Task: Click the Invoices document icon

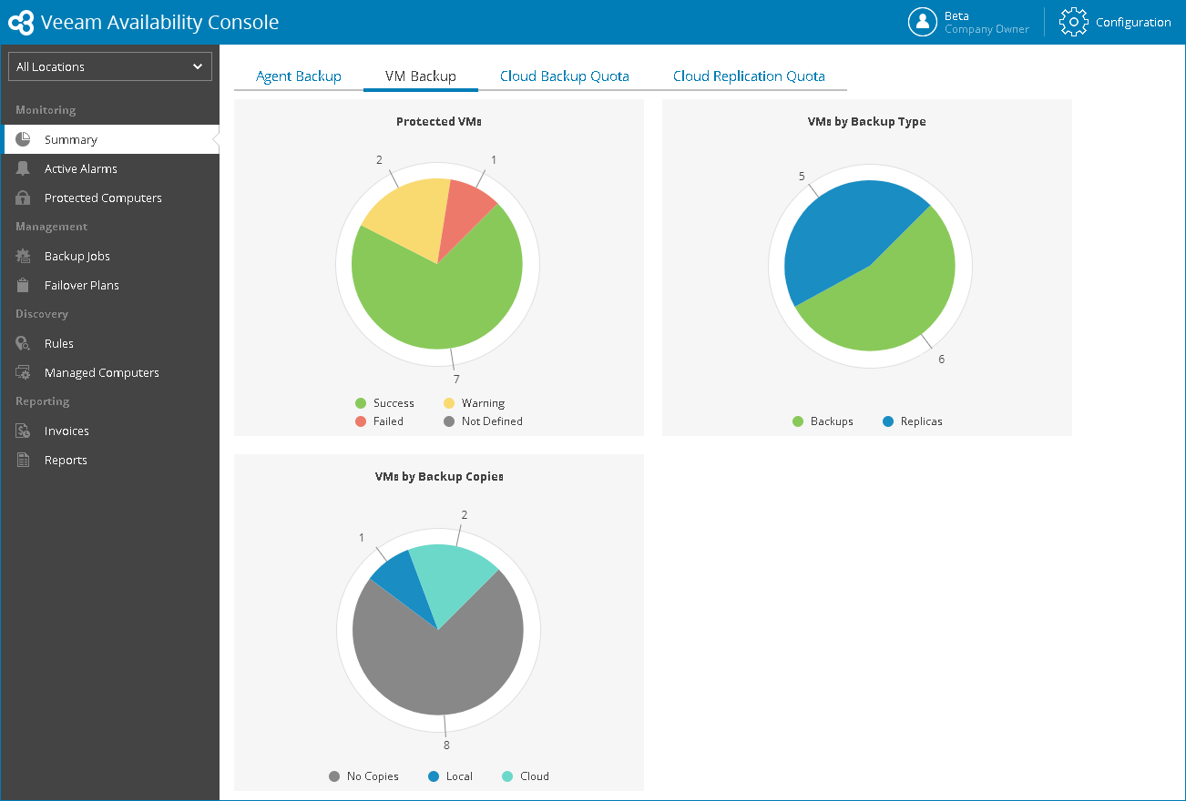Action: coord(24,431)
